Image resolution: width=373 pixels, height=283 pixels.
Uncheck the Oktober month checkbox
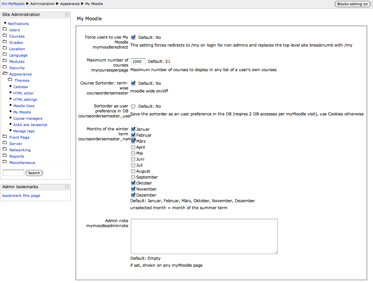pos(133,183)
